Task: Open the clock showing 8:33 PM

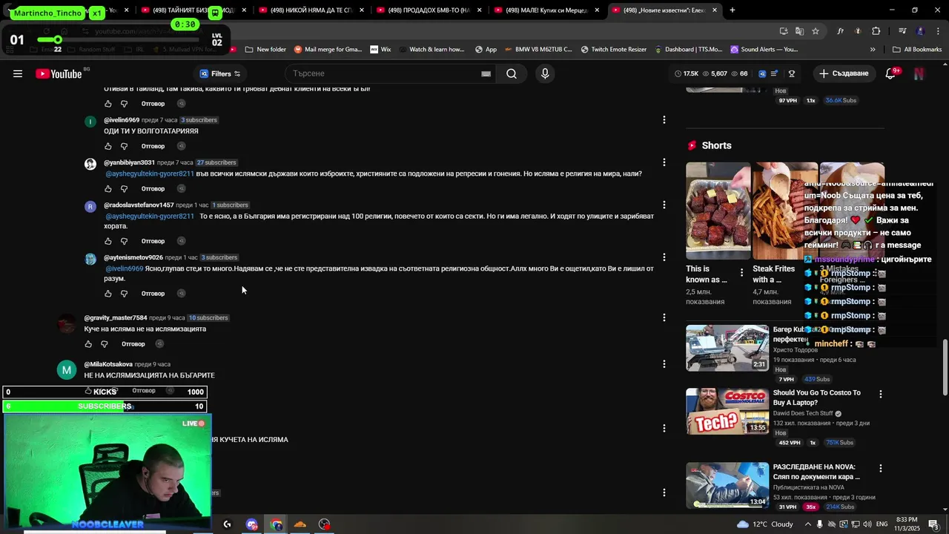Action: click(x=907, y=524)
